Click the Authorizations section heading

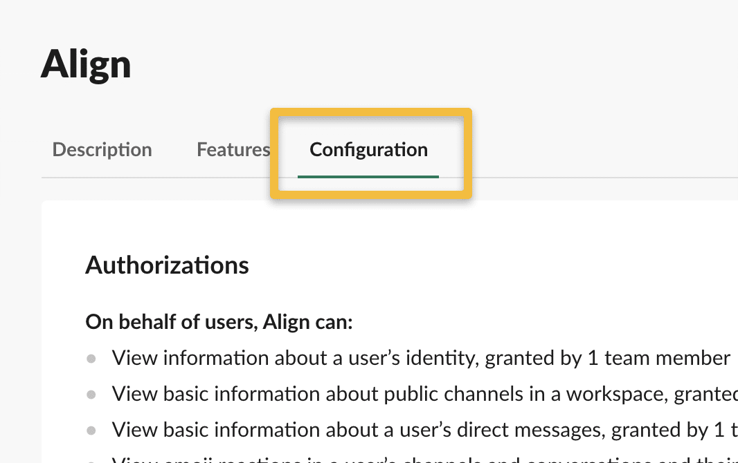point(167,265)
